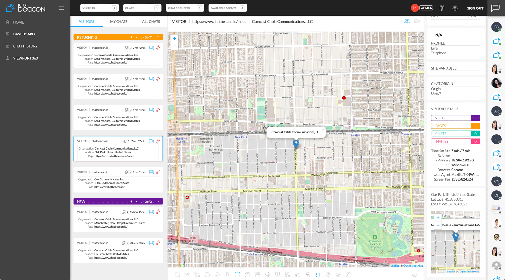Click the VISITORS 8 counter button
This screenshot has width=505, height=280.
pos(99,8)
